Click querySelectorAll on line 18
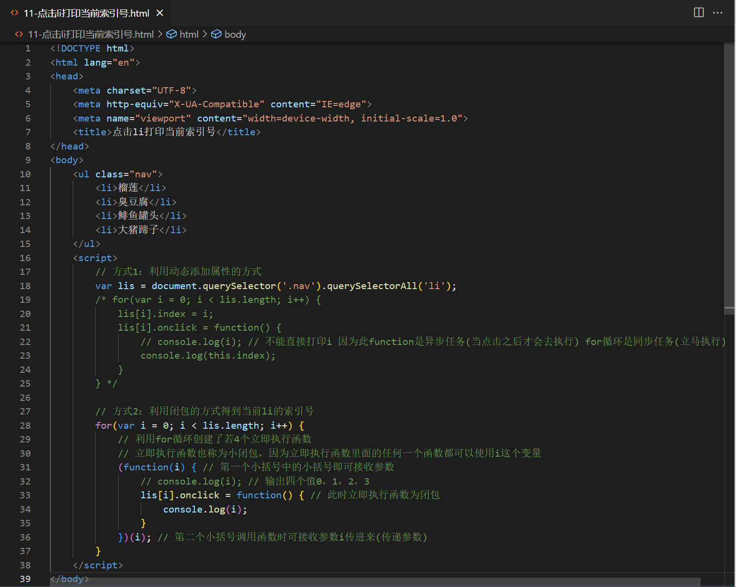Screen dimensions: 736x587 click(x=372, y=286)
